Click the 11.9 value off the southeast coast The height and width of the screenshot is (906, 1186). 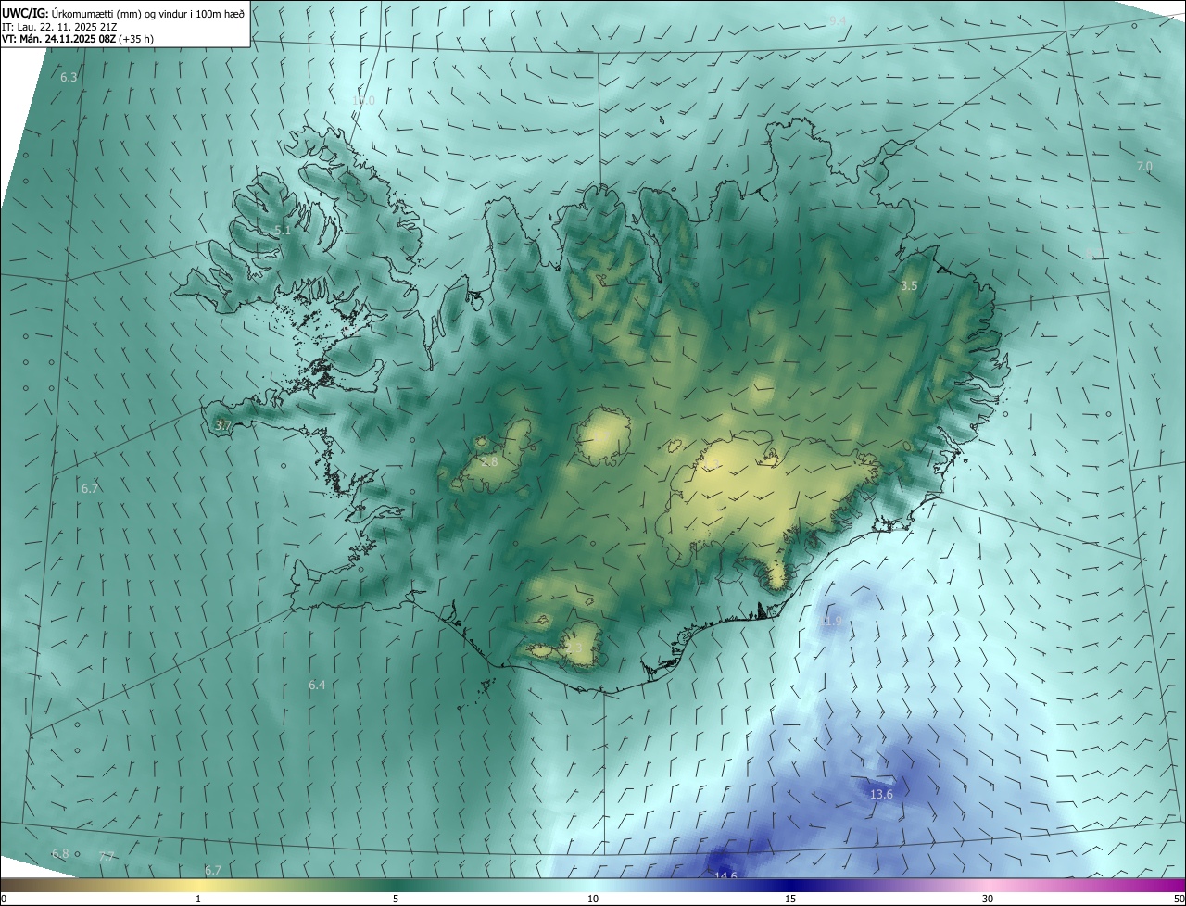pyautogui.click(x=830, y=621)
